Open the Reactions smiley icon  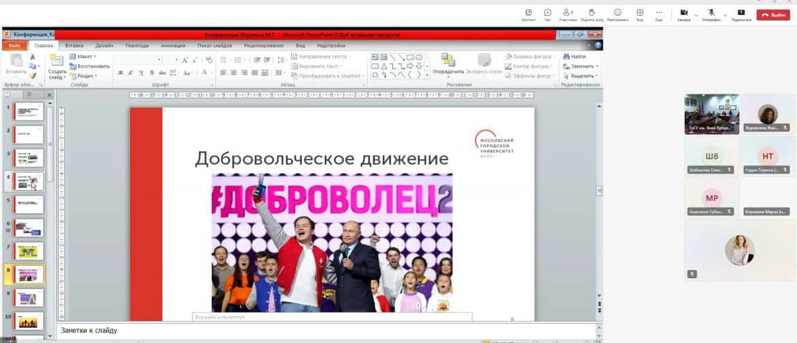[x=617, y=13]
